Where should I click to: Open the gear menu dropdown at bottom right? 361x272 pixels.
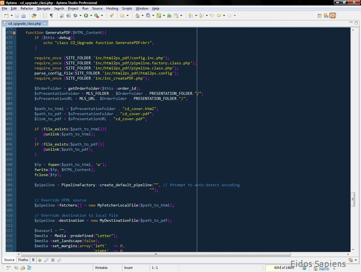(x=356, y=260)
